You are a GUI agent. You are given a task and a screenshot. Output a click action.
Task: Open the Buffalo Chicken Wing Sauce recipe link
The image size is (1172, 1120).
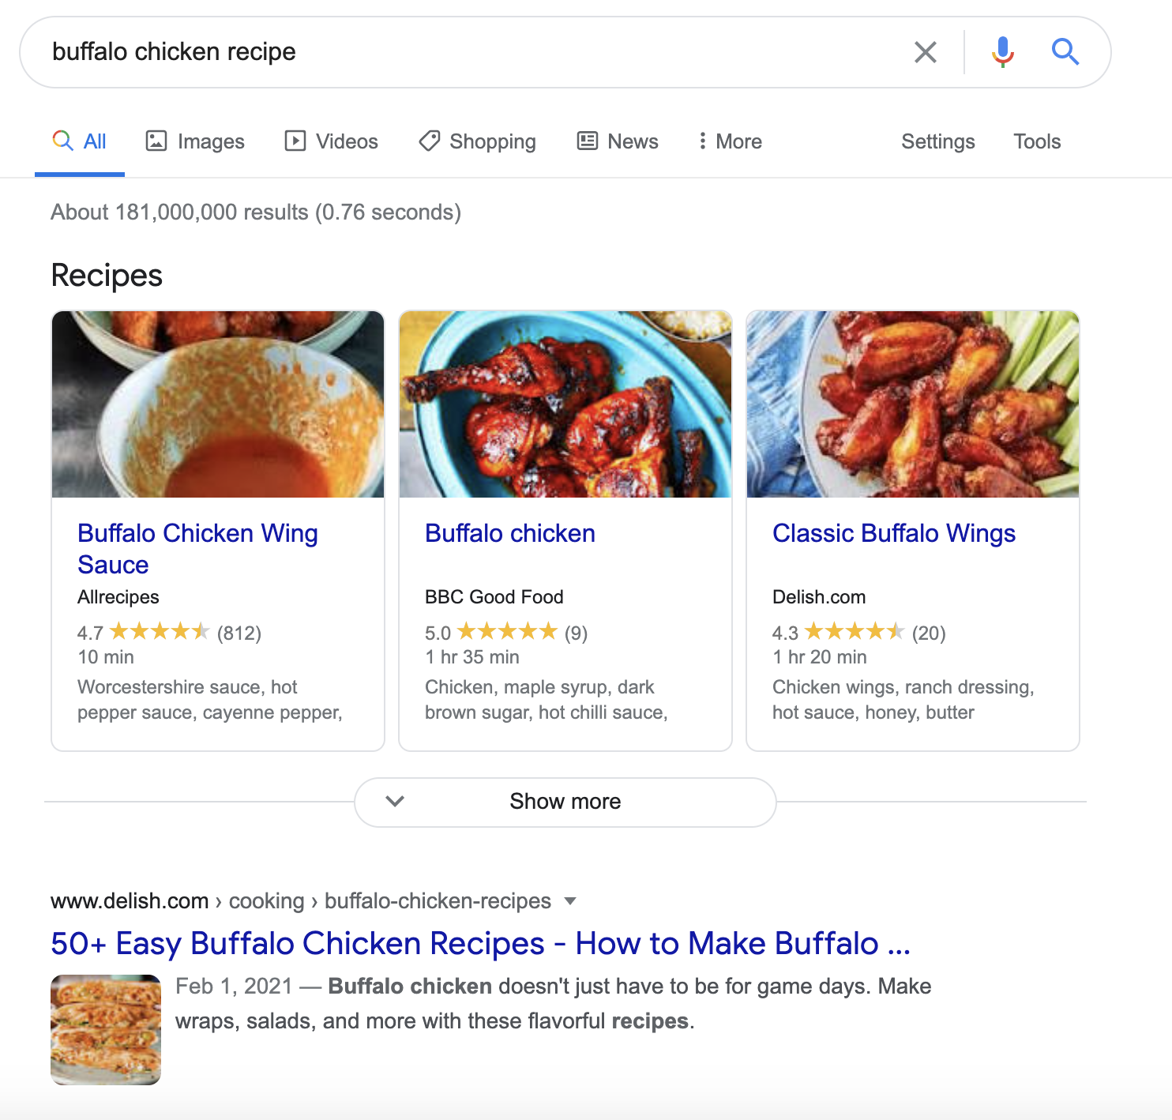pyautogui.click(x=197, y=549)
